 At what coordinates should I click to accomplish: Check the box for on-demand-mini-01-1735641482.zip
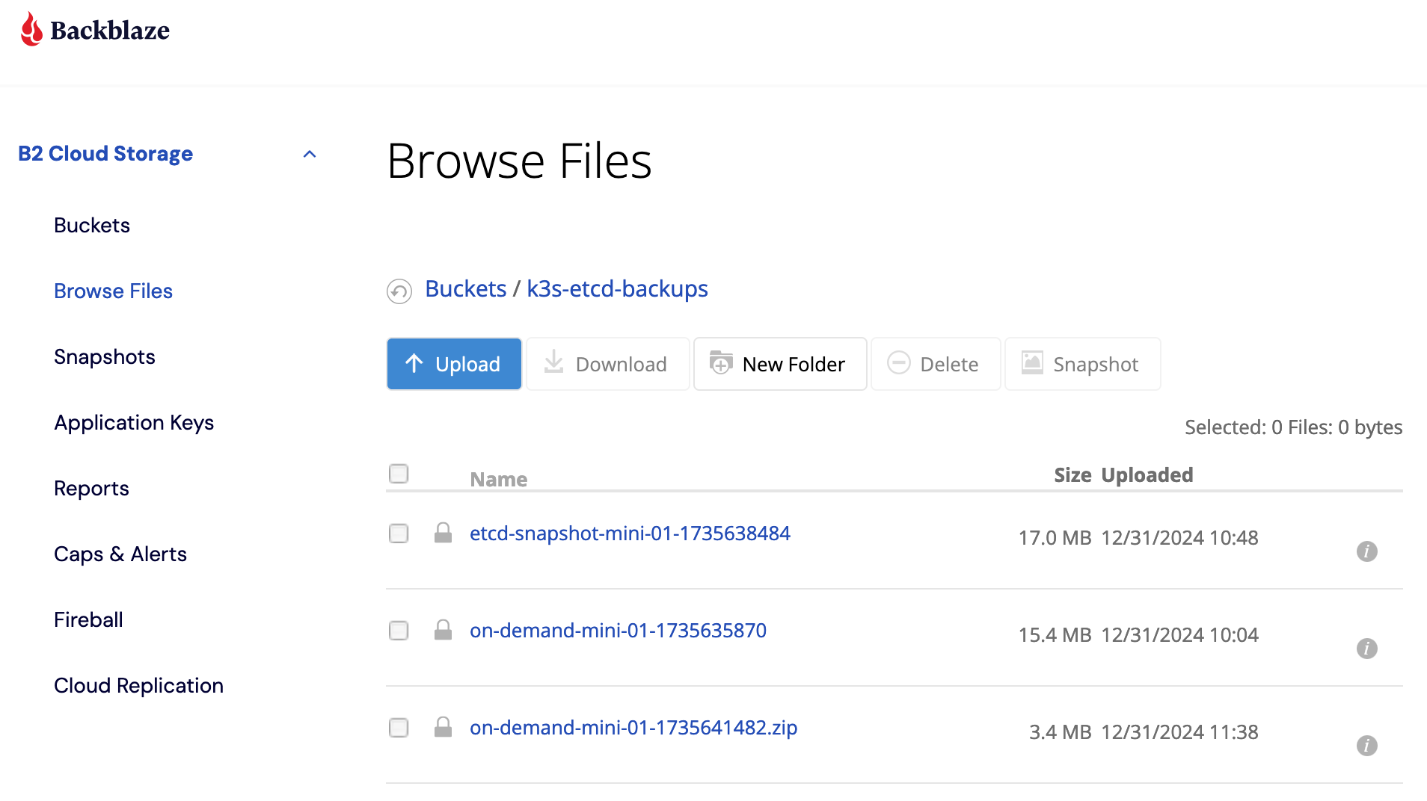click(399, 728)
